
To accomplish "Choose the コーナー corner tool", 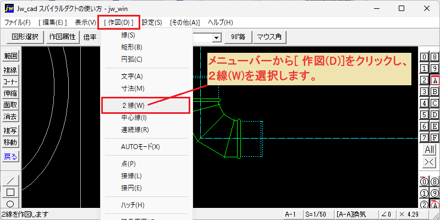I will [x=10, y=82].
